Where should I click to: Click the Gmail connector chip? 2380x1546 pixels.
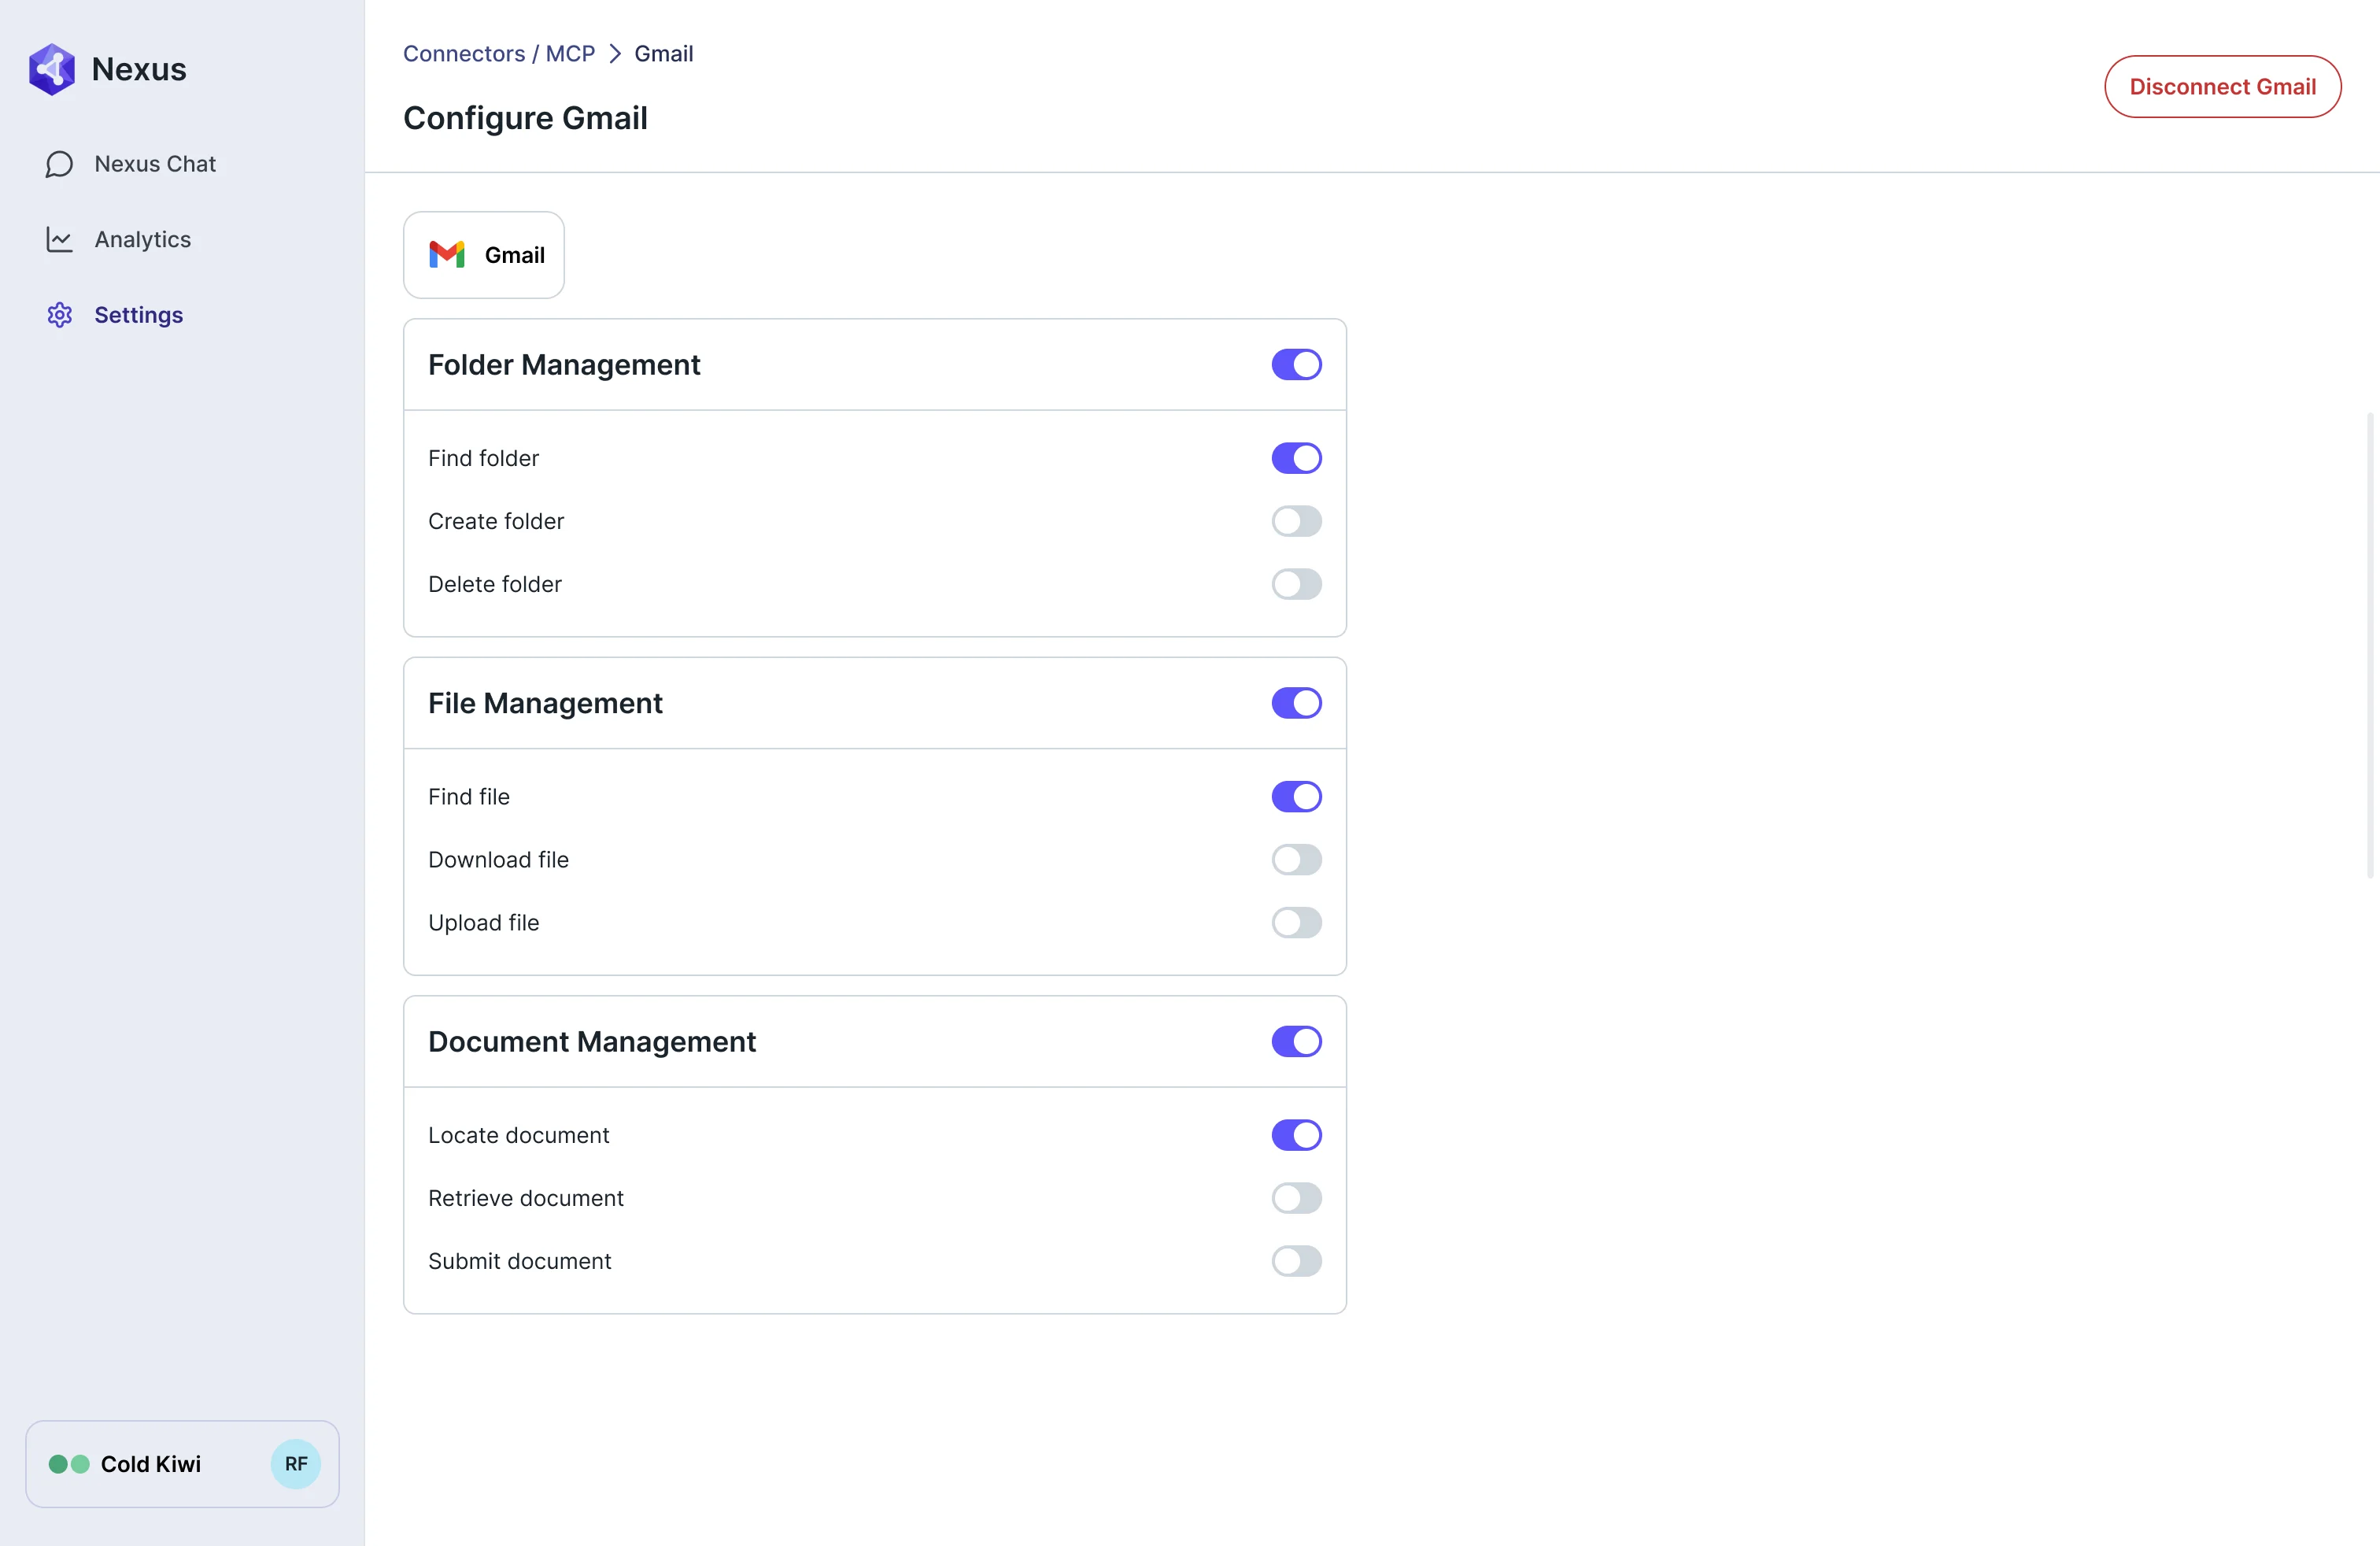[x=484, y=255]
